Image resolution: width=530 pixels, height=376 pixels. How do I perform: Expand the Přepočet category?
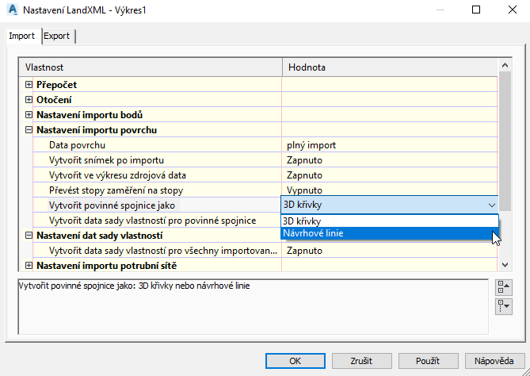[29, 84]
